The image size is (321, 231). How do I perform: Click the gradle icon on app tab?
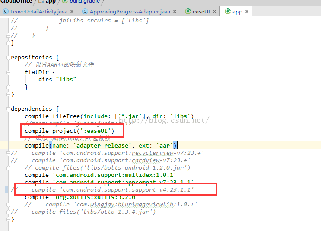point(227,11)
